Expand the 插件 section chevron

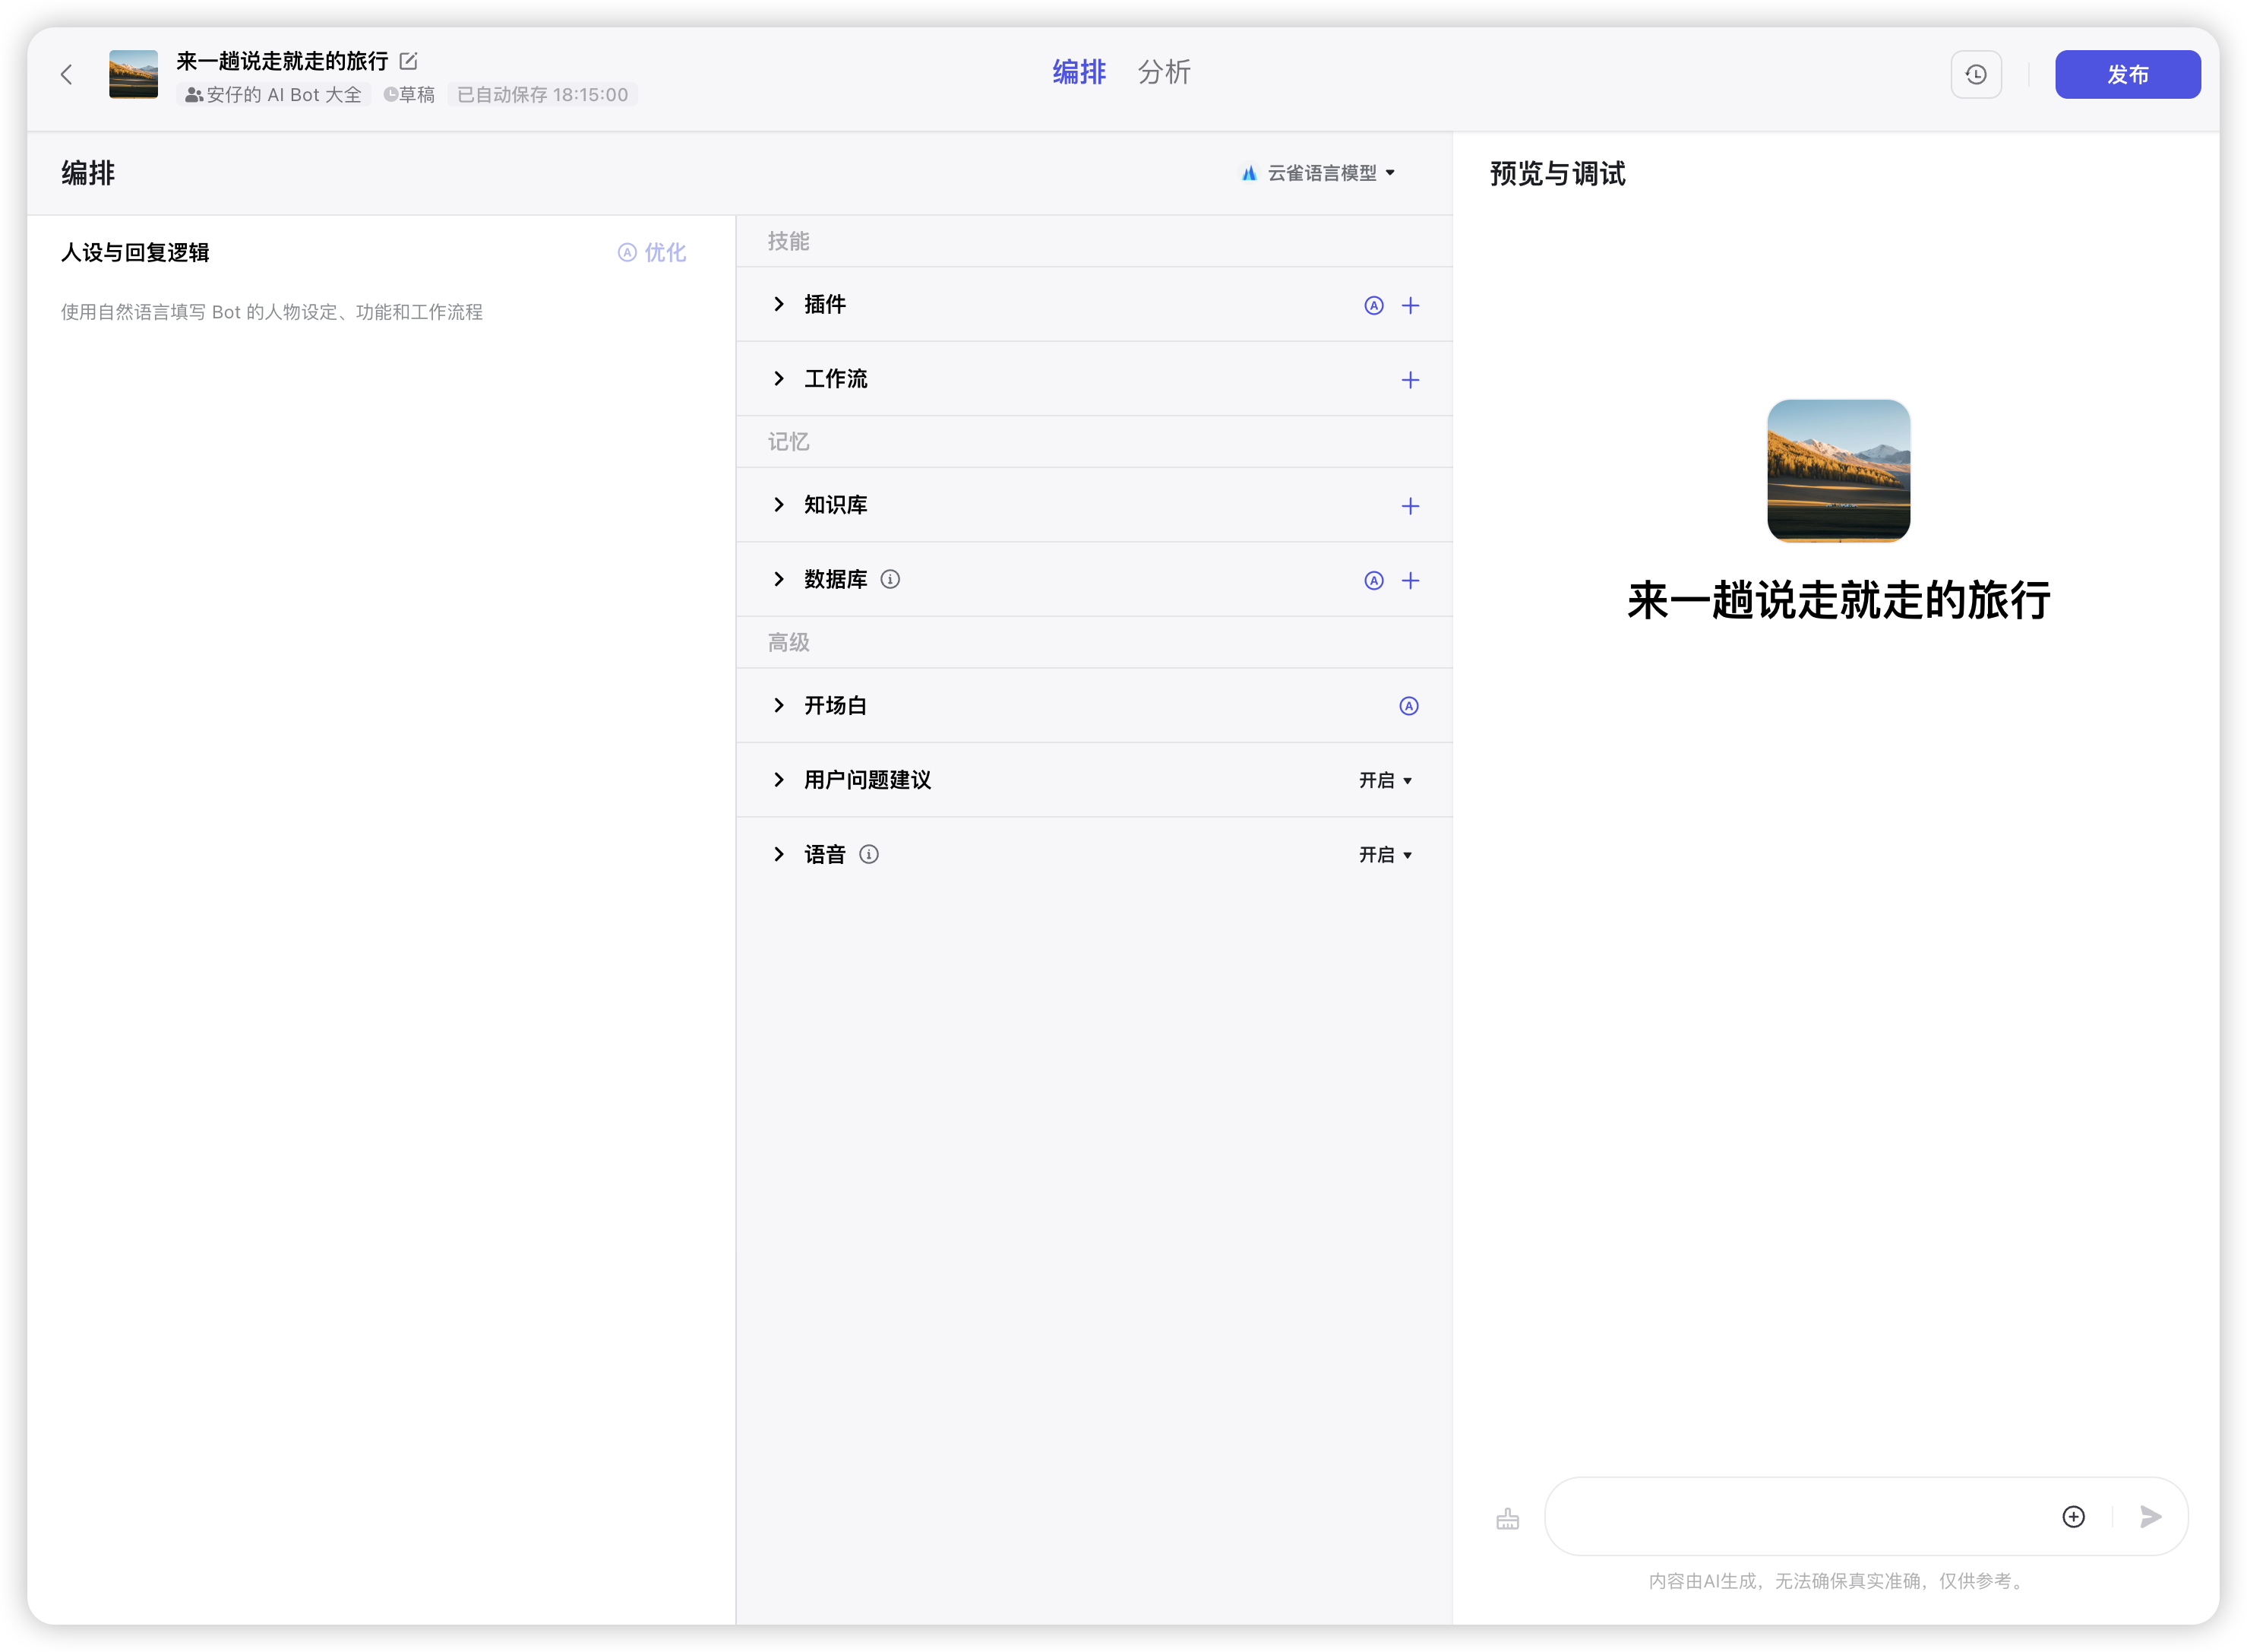[779, 304]
